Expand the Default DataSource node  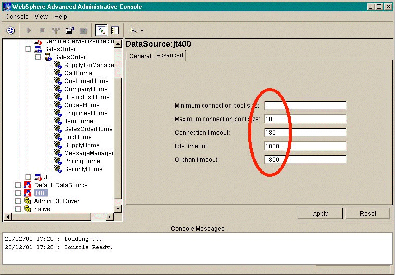coord(18,185)
